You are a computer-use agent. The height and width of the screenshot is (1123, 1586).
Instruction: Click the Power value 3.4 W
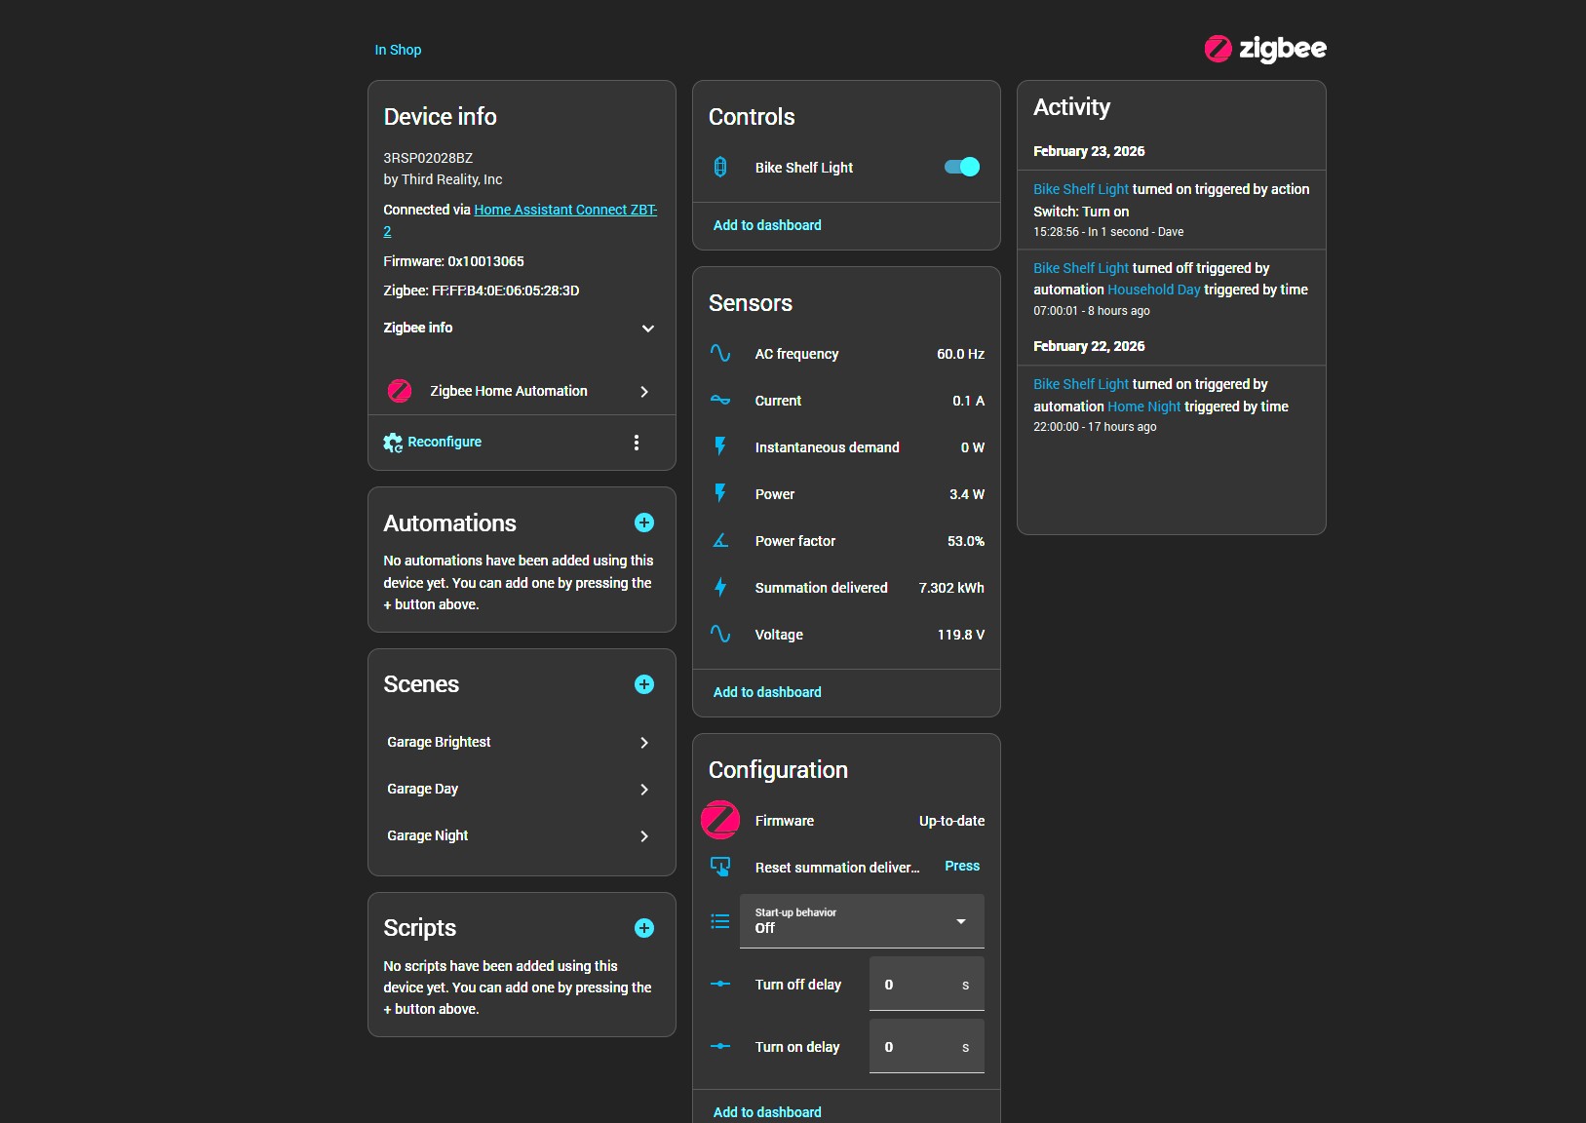(967, 494)
